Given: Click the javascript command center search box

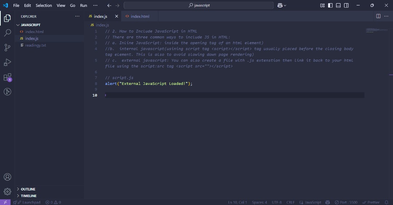Looking at the screenshot, I should [x=199, y=5].
